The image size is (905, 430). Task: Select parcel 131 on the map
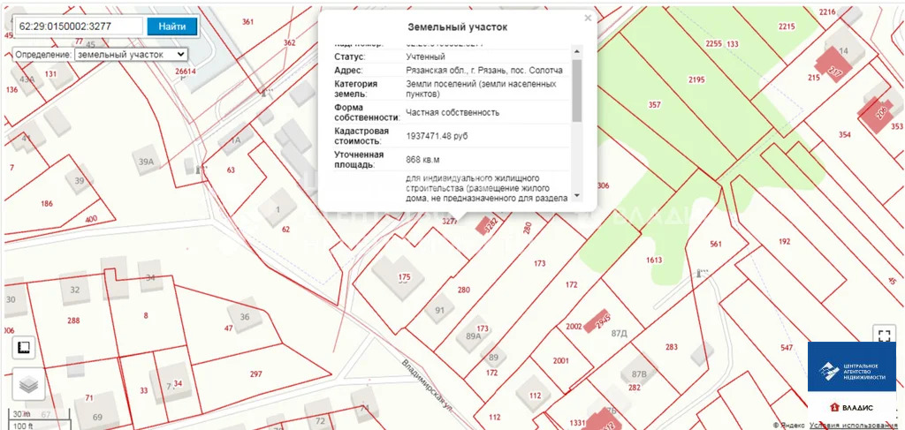50,74
